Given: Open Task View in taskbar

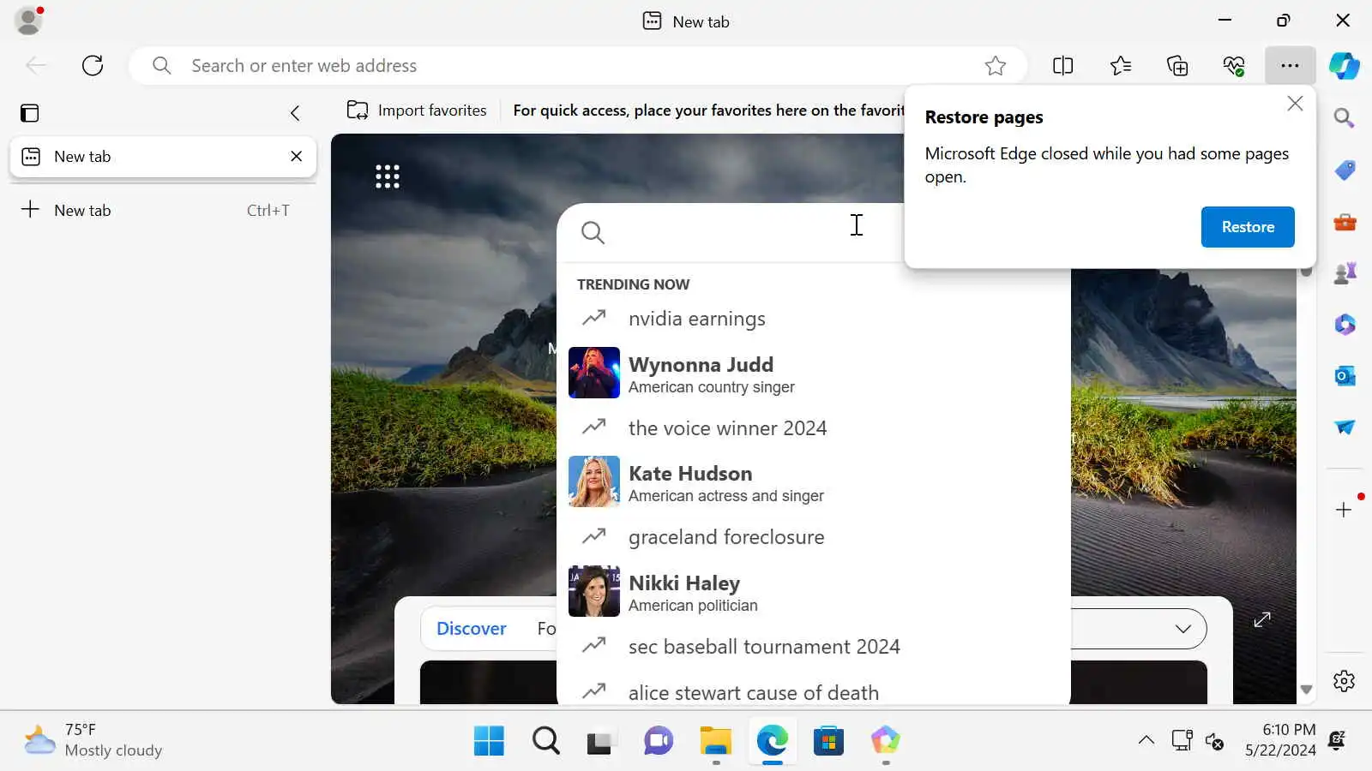Looking at the screenshot, I should click(601, 740).
